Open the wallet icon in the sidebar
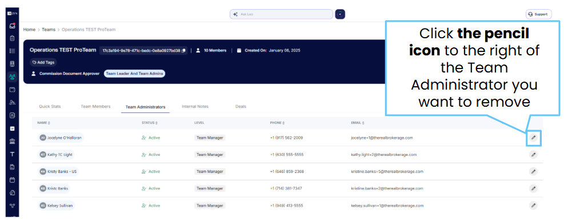Viewport: 564px width, 222px height. (x=12, y=90)
